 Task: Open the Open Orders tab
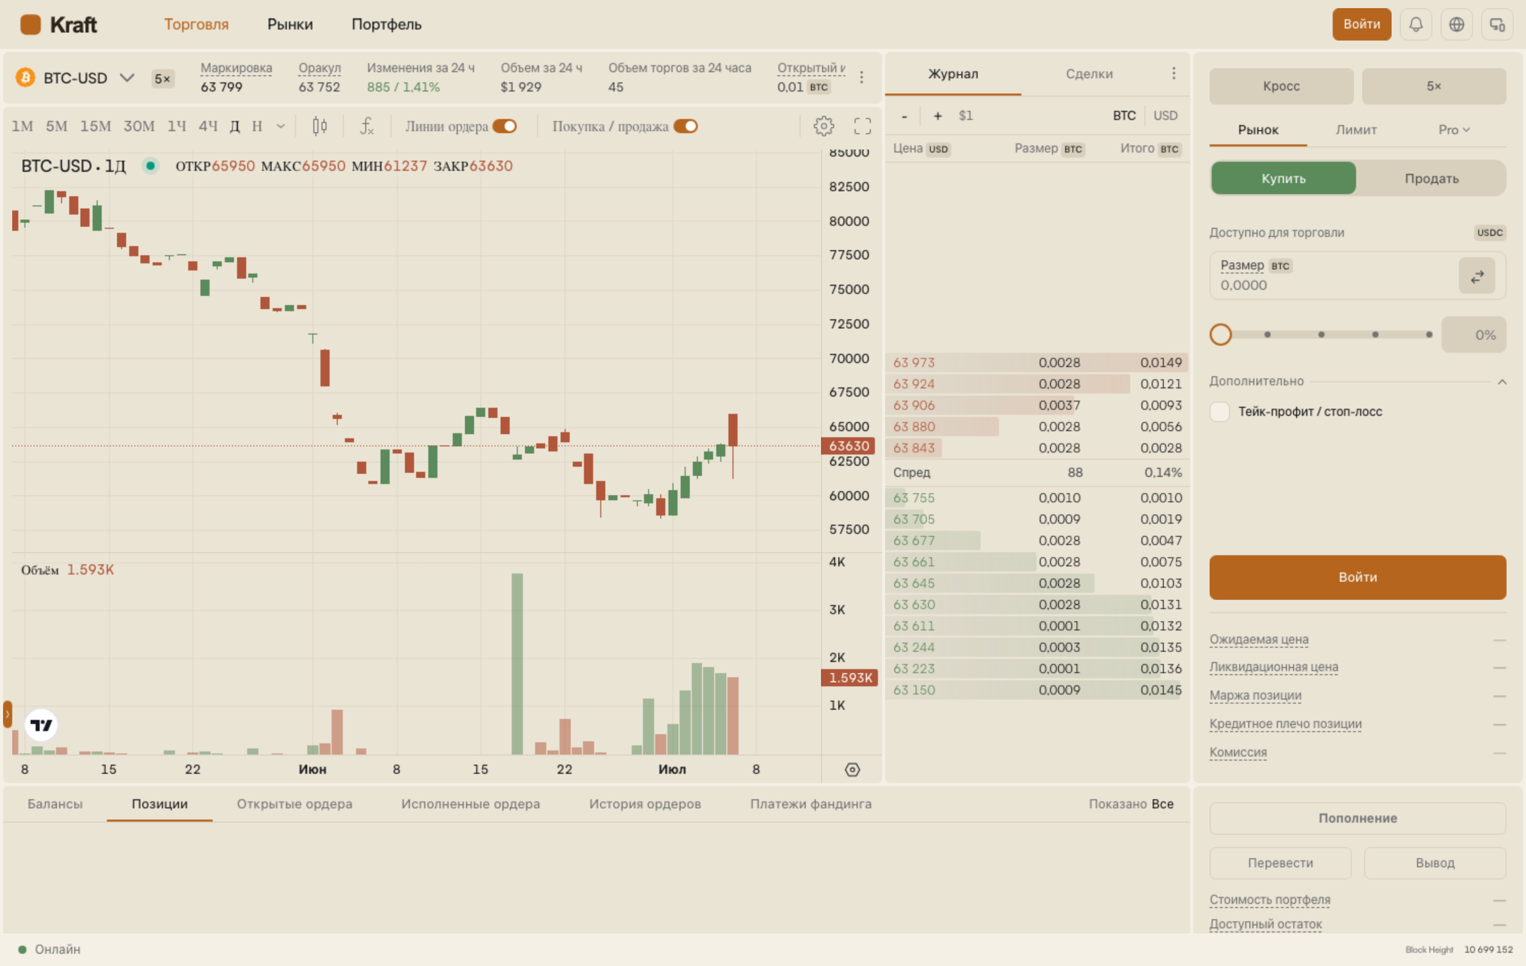pyautogui.click(x=294, y=804)
